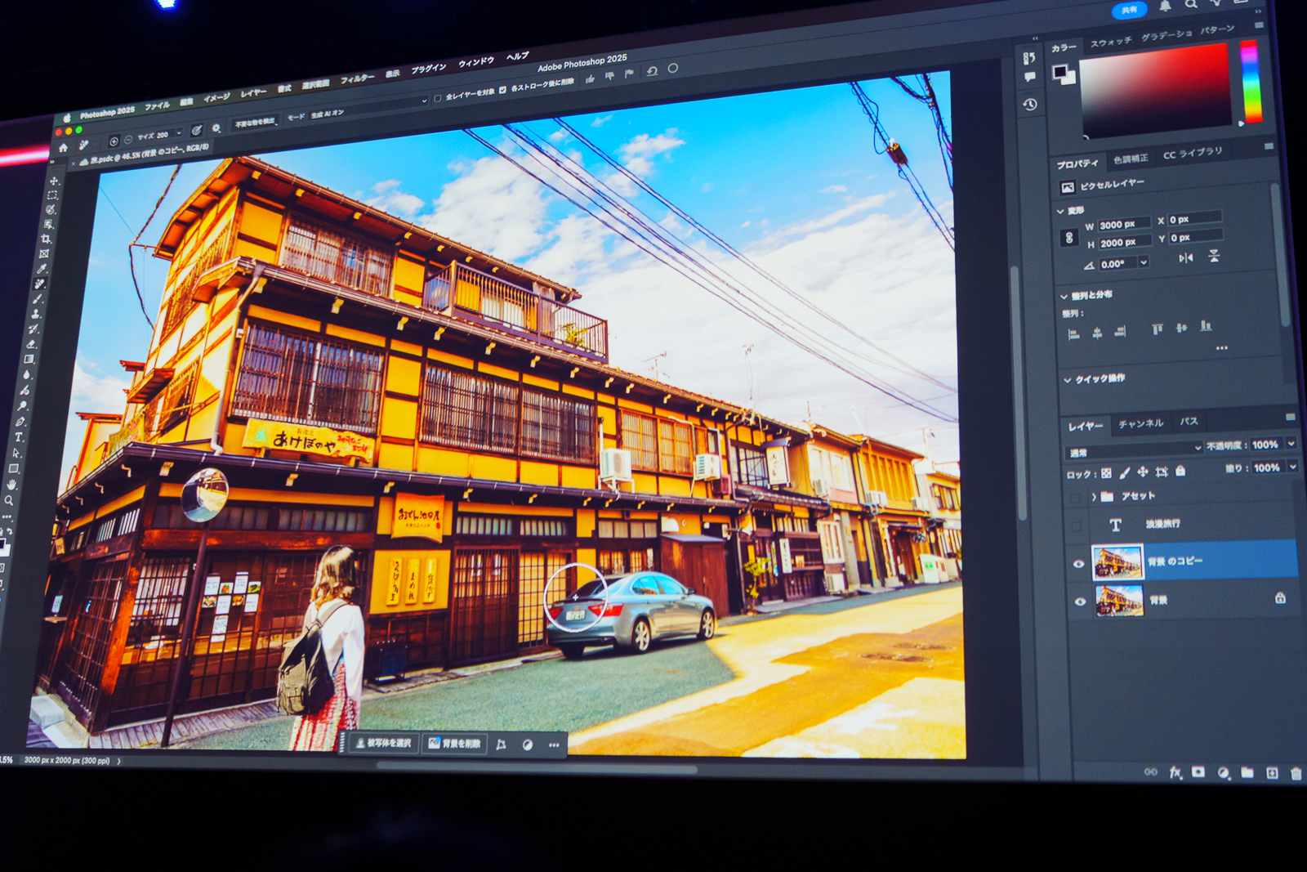
Task: Click the 背景 layer thumbnail
Action: click(x=1119, y=599)
